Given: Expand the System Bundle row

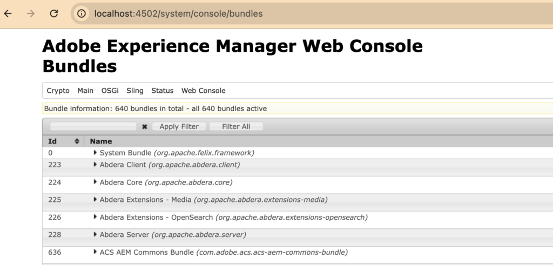Looking at the screenshot, I should [96, 153].
